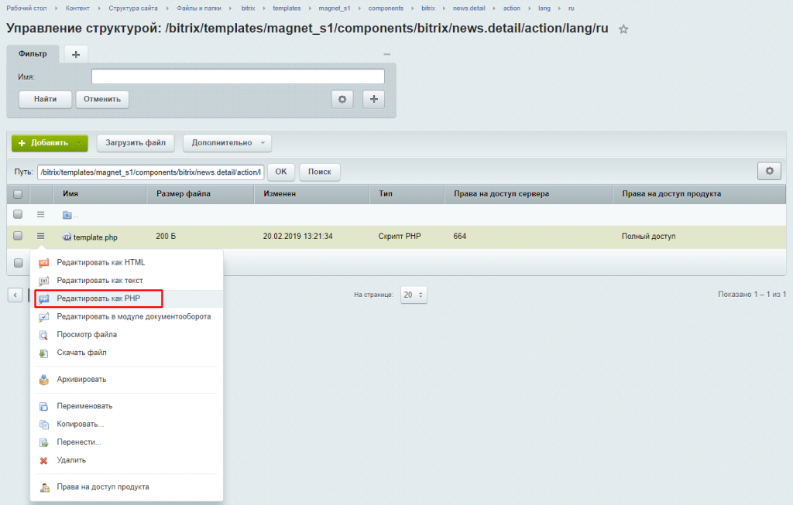Check the parent folder row checkbox
Screen dimensions: 793x505
[x=18, y=214]
